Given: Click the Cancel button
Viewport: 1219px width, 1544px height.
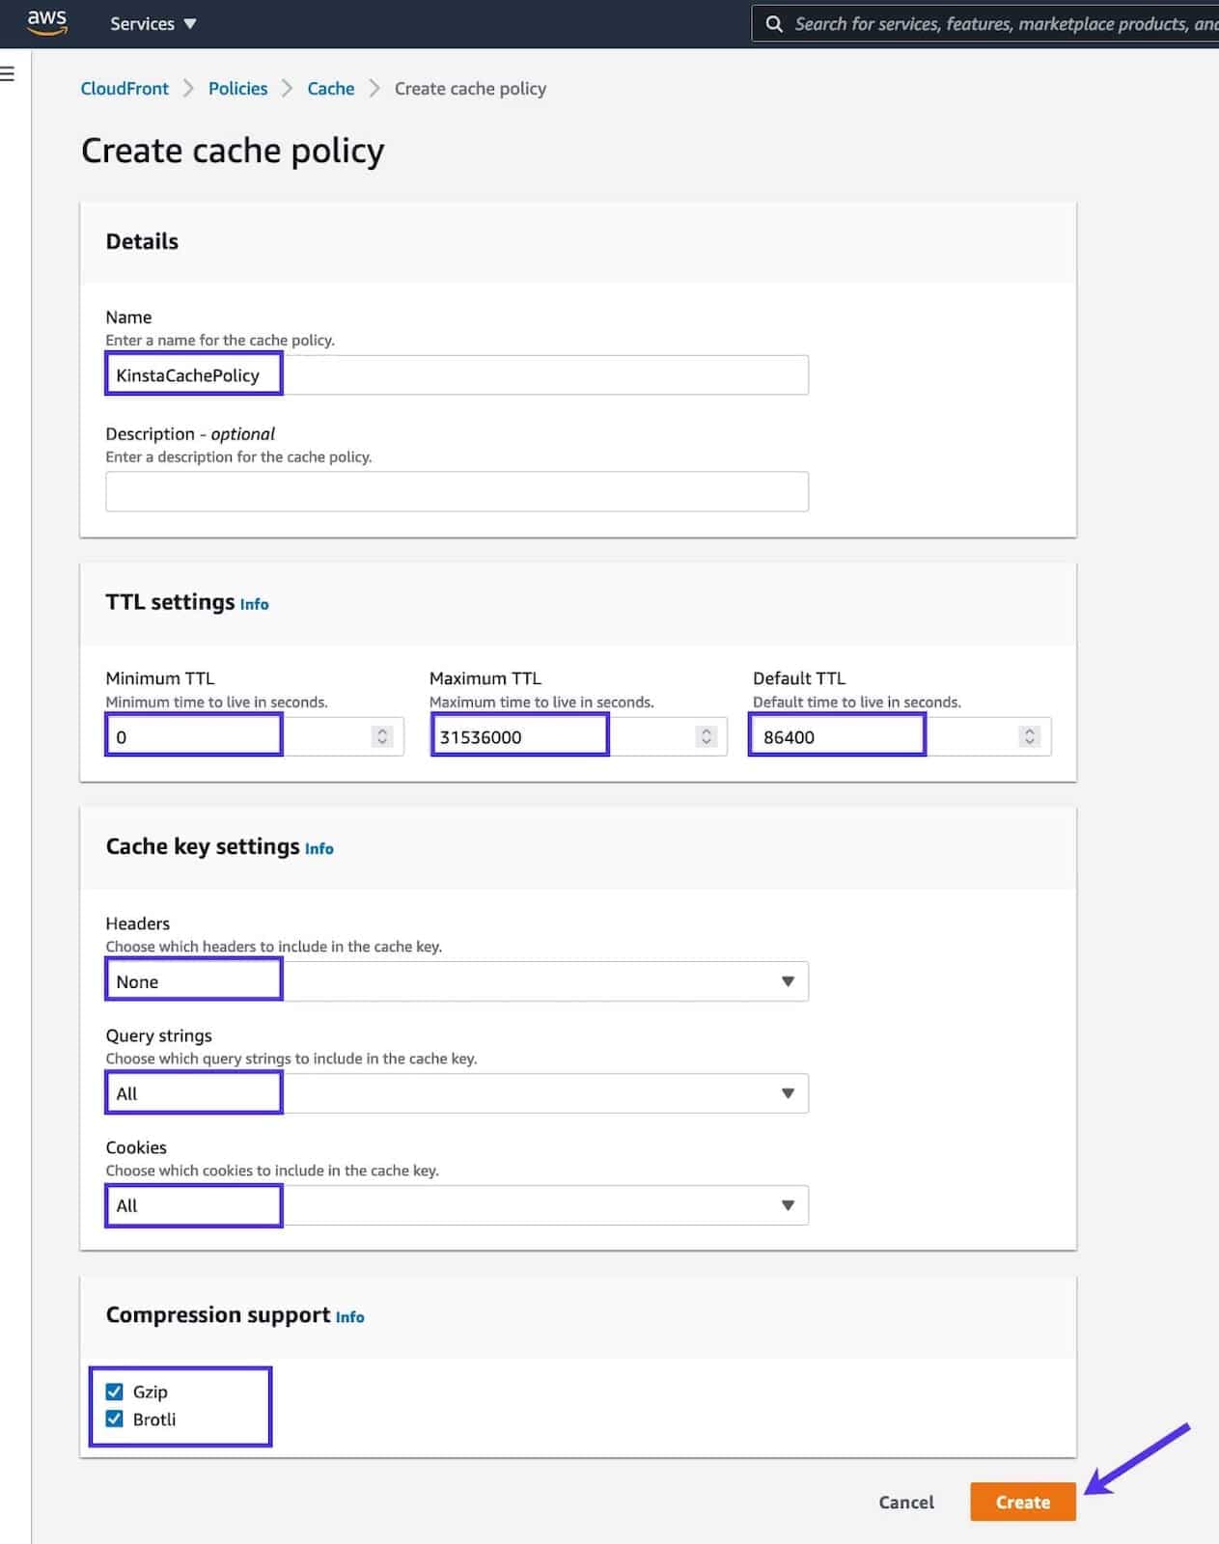Looking at the screenshot, I should (x=906, y=1503).
